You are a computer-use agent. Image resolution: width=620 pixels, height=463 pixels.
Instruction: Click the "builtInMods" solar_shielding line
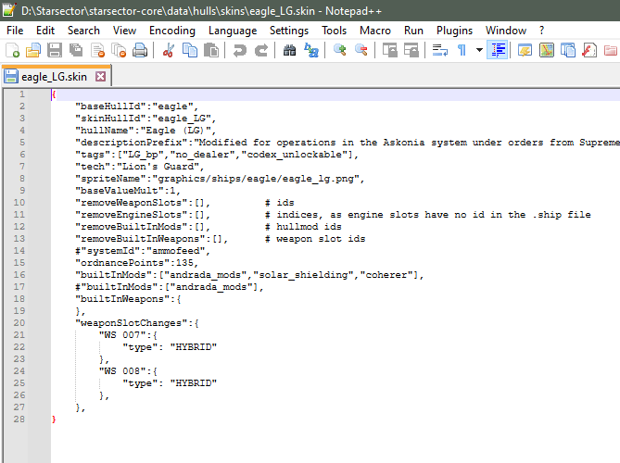[x=249, y=275]
